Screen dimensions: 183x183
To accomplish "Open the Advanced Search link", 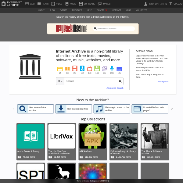I will tap(115, 88).
